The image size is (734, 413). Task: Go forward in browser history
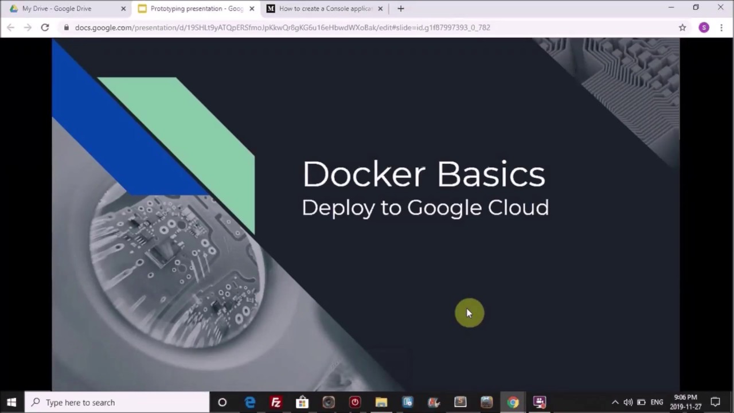pos(28,28)
